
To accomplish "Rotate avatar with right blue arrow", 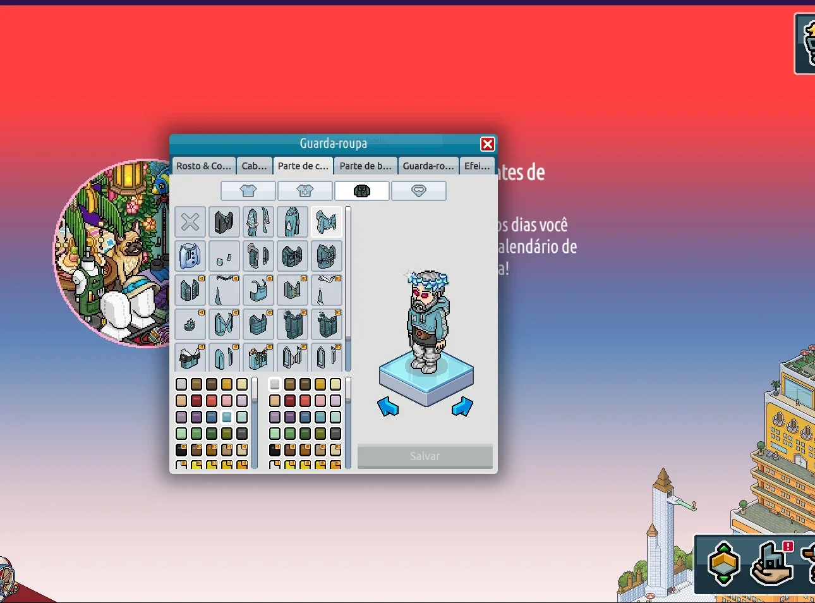I will click(462, 406).
